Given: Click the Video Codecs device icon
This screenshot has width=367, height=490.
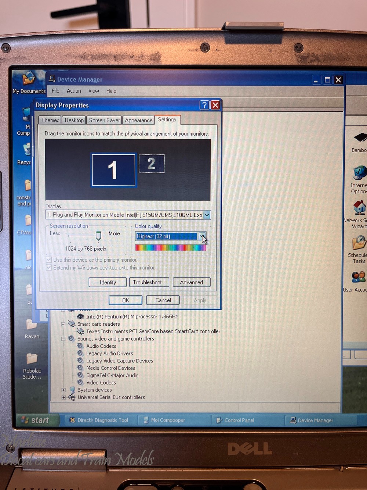Looking at the screenshot, I should [x=80, y=383].
